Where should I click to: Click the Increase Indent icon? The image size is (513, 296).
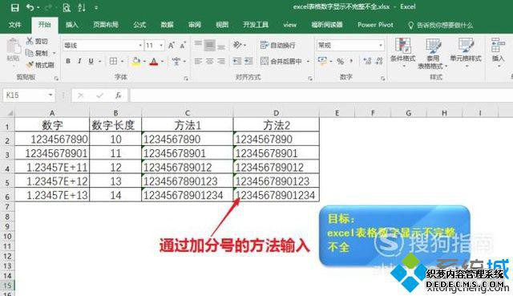coord(248,61)
